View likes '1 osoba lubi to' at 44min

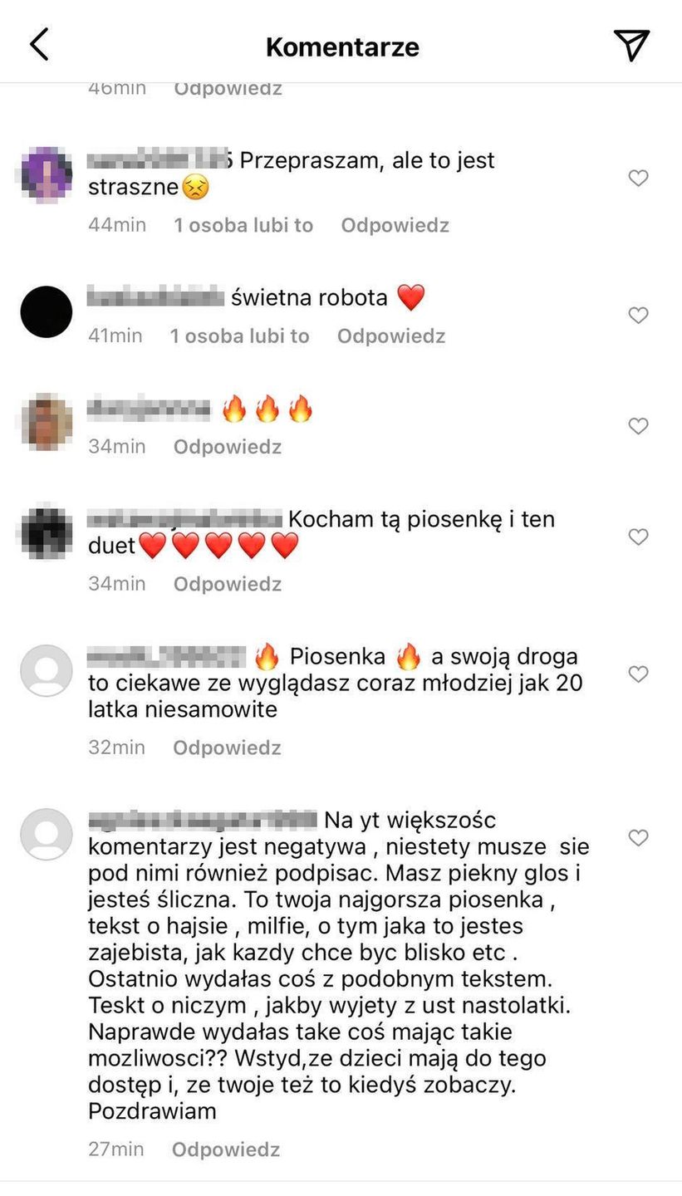tap(243, 225)
